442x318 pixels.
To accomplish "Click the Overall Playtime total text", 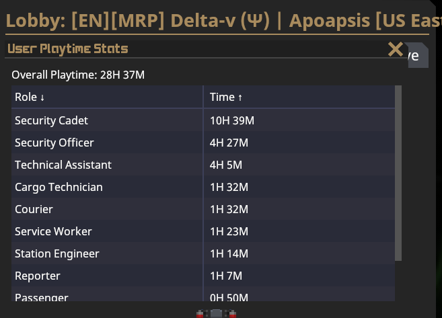I will click(x=78, y=75).
